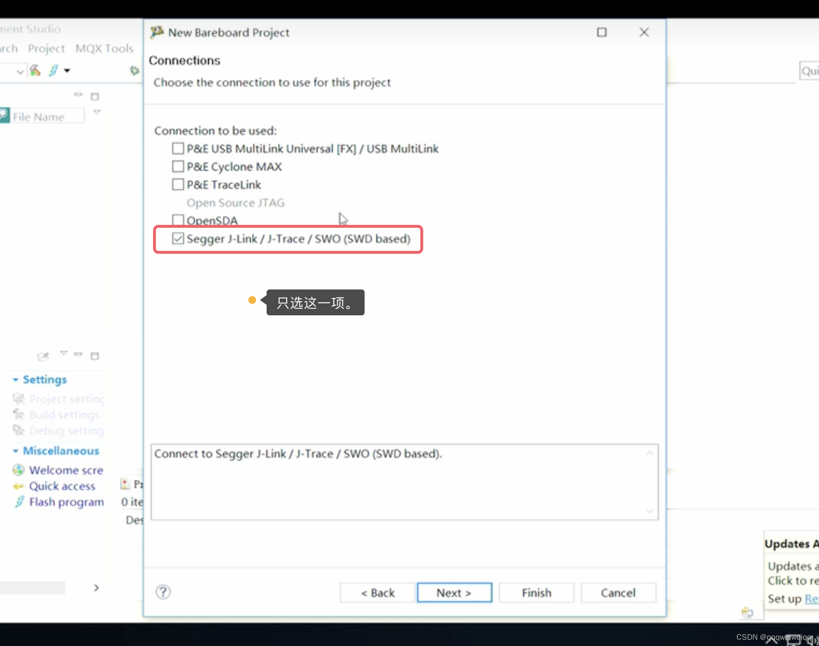The image size is (819, 646).
Task: Select the Quick access item
Action: [61, 486]
